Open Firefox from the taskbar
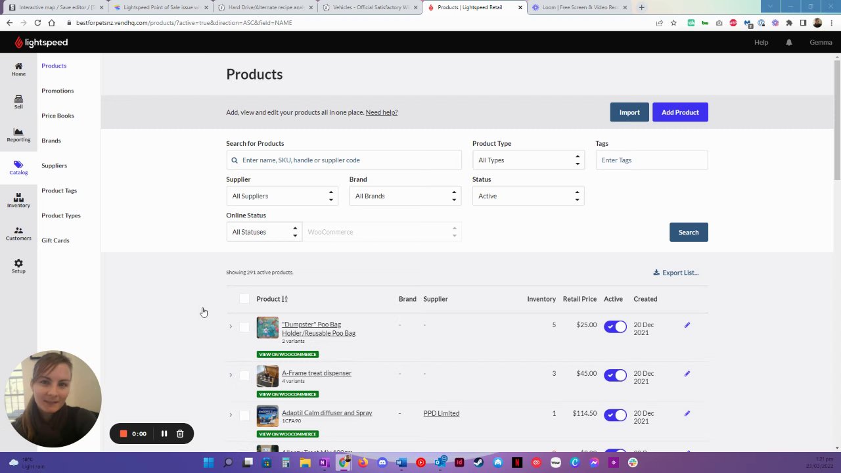Viewport: 841px width, 473px height. pos(363,462)
